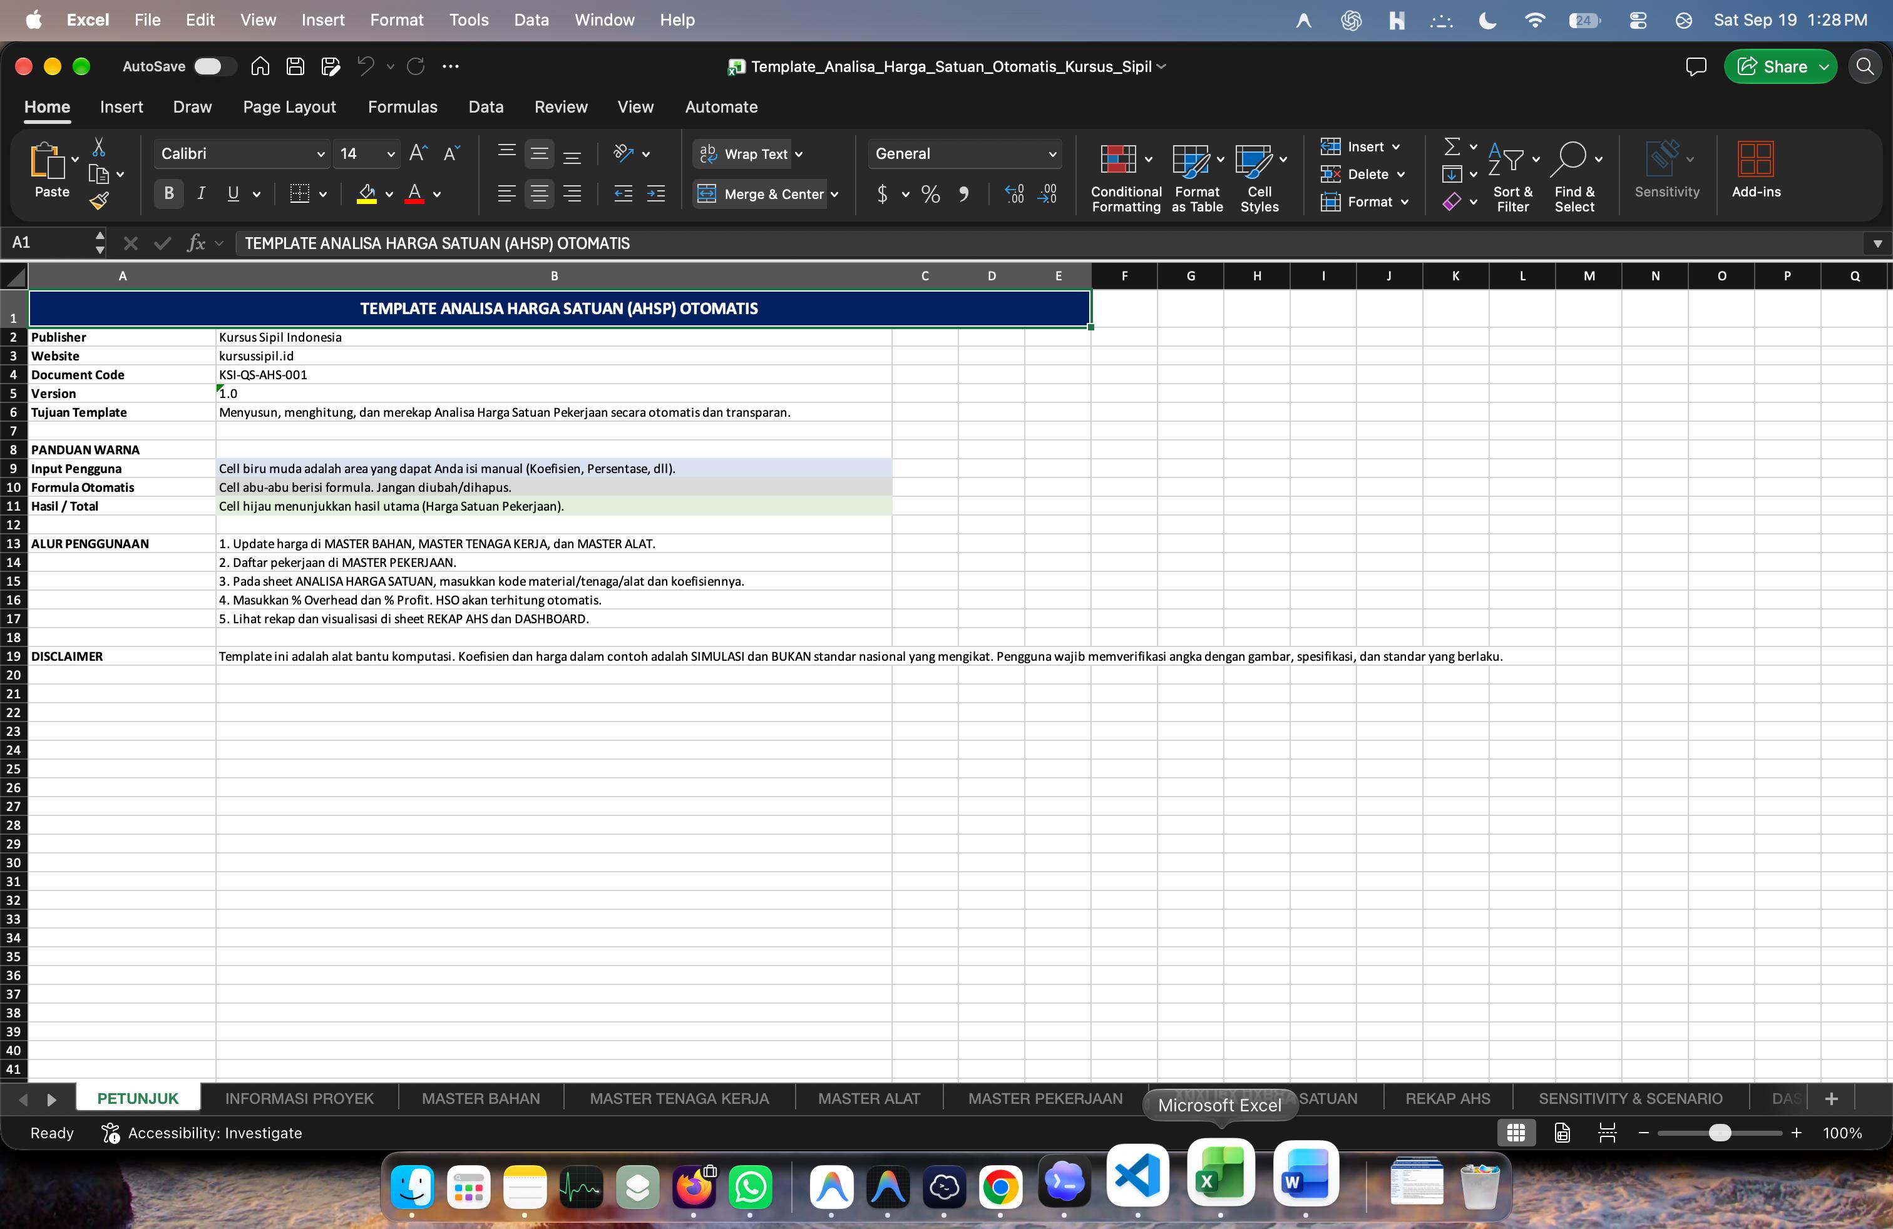Open the MASTER BAHAN sheet tab
This screenshot has height=1229, width=1893.
pyautogui.click(x=480, y=1098)
